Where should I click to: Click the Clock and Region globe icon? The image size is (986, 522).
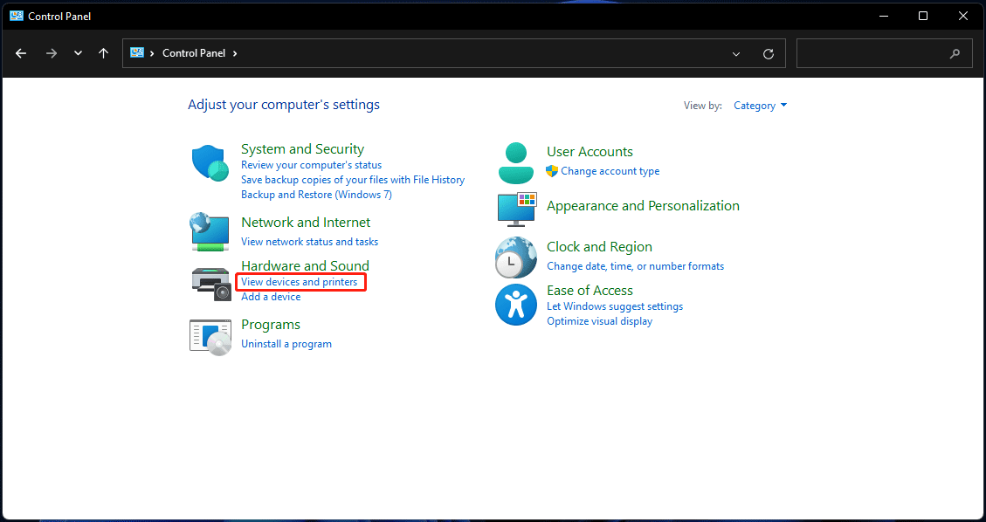[x=515, y=258]
